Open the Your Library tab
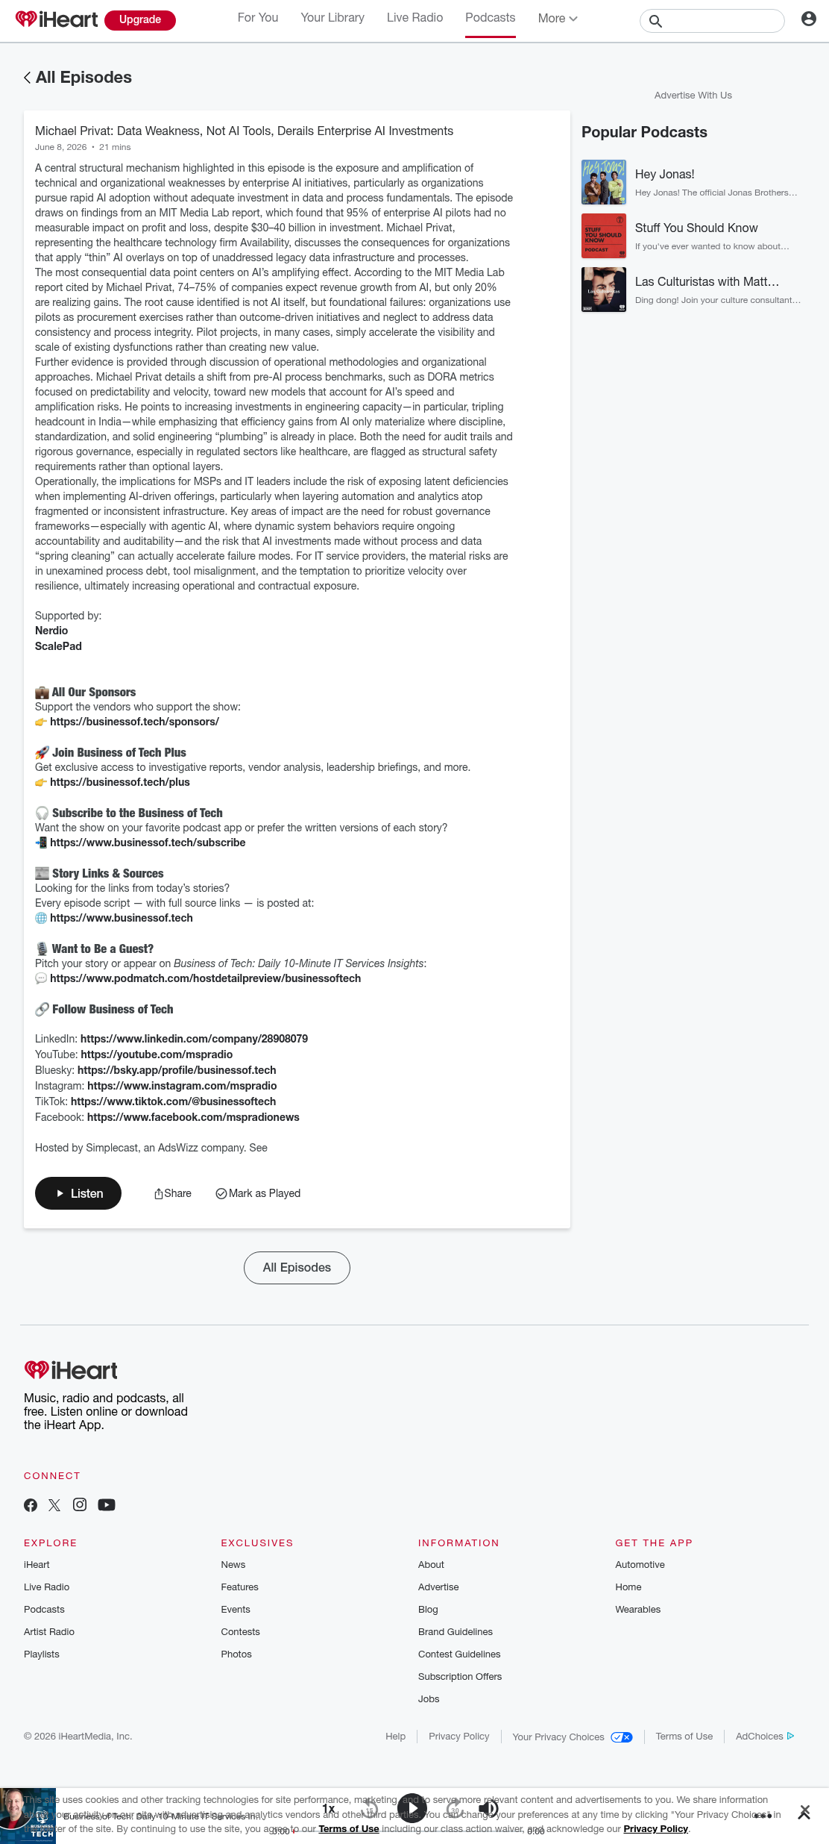The width and height of the screenshot is (829, 1844). tap(332, 18)
